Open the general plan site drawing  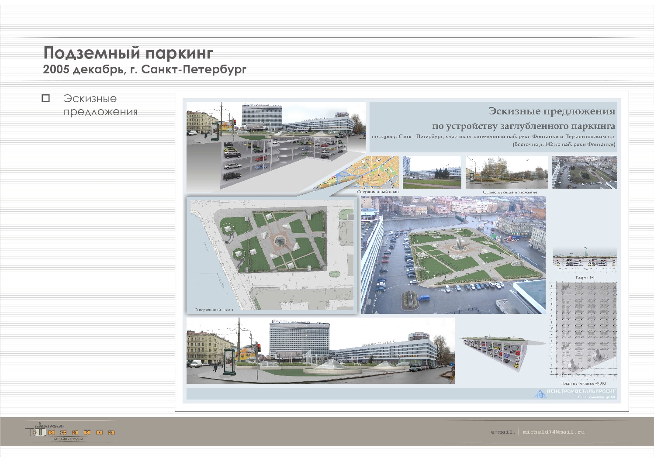click(x=272, y=255)
